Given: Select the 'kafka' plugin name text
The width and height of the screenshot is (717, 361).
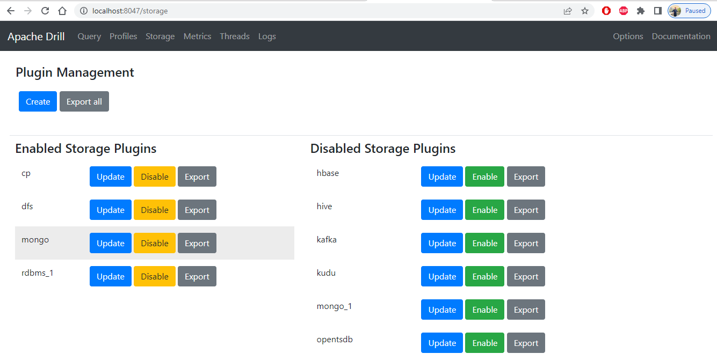Looking at the screenshot, I should (327, 240).
